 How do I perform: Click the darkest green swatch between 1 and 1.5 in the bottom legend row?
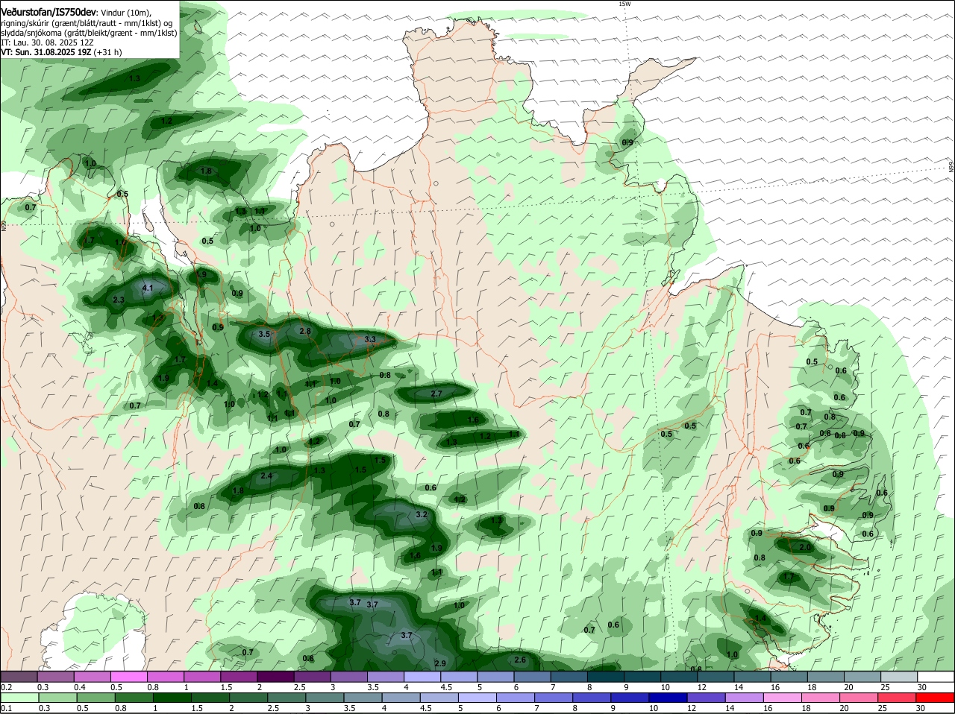click(173, 698)
